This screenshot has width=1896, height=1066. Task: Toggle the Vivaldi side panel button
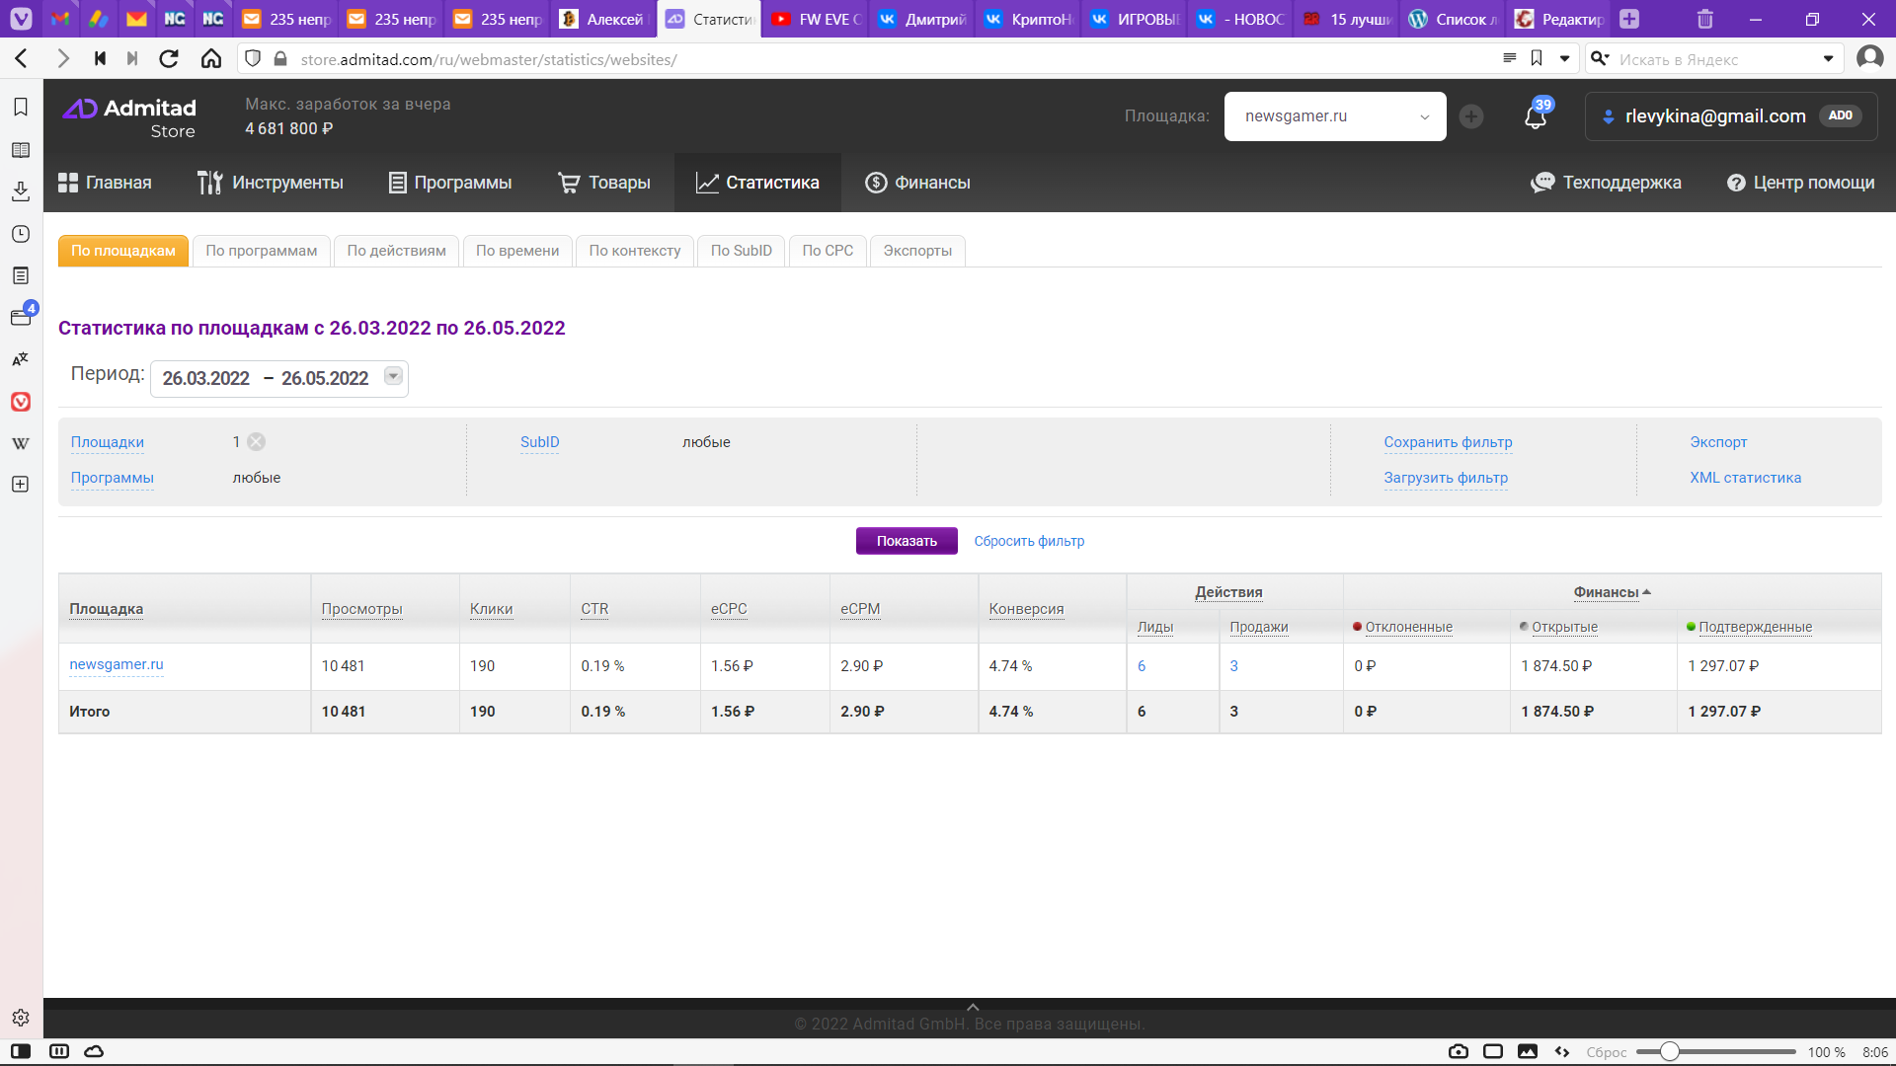click(21, 1051)
